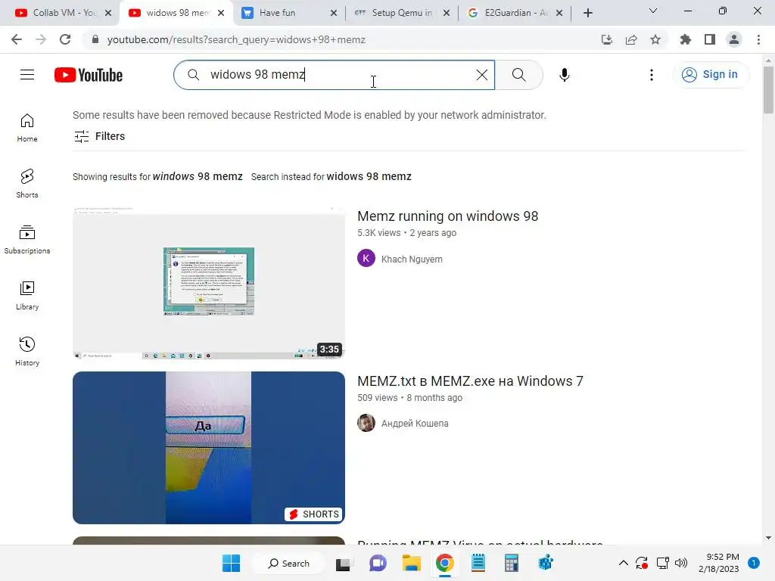Open clock and date 9:52 PM
Screen dimensions: 775x581
click(x=719, y=563)
